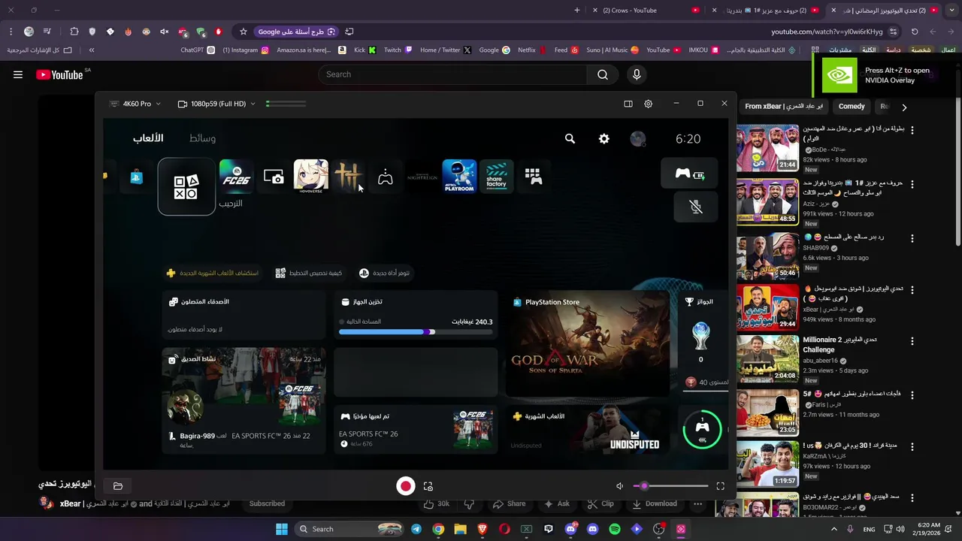Select the Comedy filter chip

[852, 107]
